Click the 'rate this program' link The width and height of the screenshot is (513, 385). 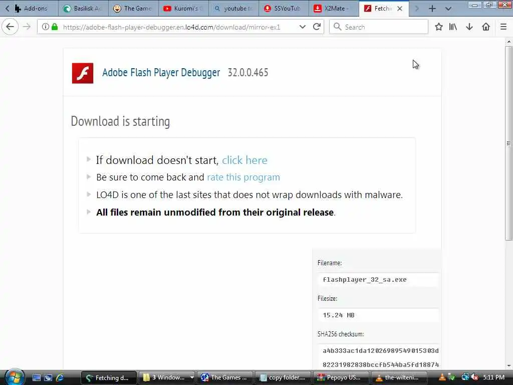tap(243, 177)
